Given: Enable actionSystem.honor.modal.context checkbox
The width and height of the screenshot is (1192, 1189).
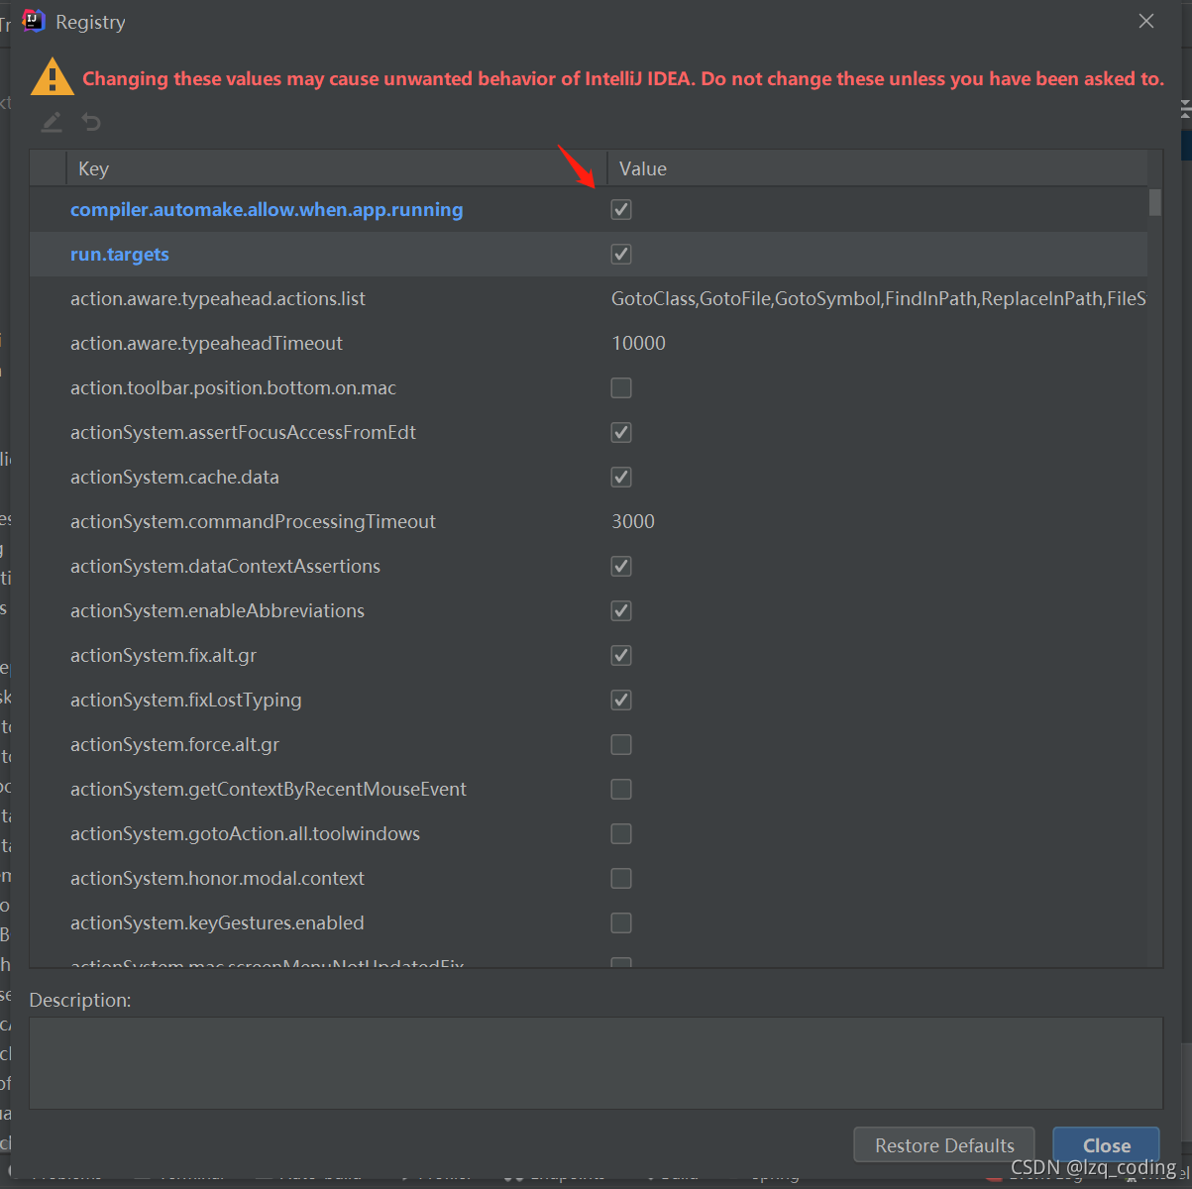Looking at the screenshot, I should 621,879.
